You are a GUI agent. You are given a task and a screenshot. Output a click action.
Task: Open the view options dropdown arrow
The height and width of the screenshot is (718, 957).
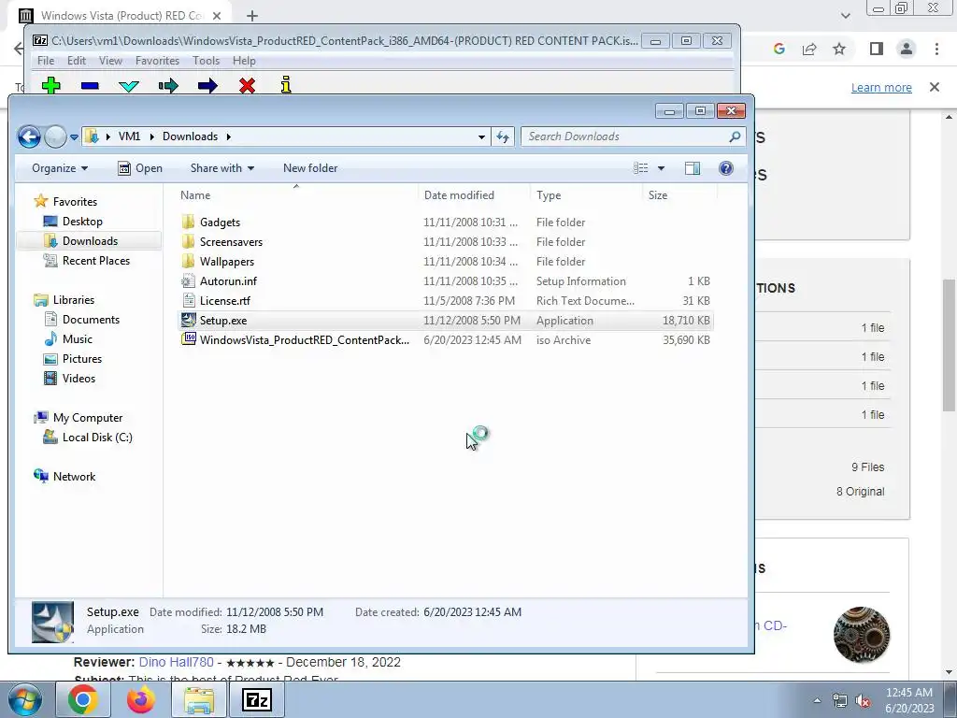[x=661, y=168]
